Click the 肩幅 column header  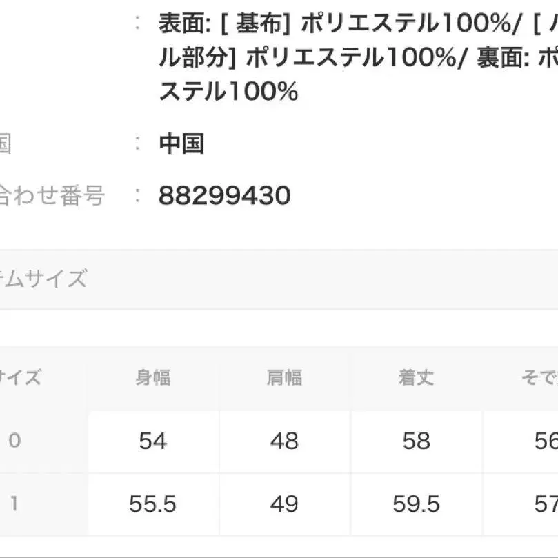(x=284, y=378)
